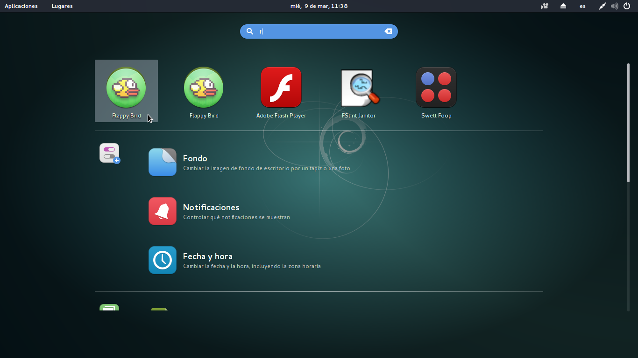Open the Aplicaciones menu
This screenshot has height=358, width=638.
21,6
